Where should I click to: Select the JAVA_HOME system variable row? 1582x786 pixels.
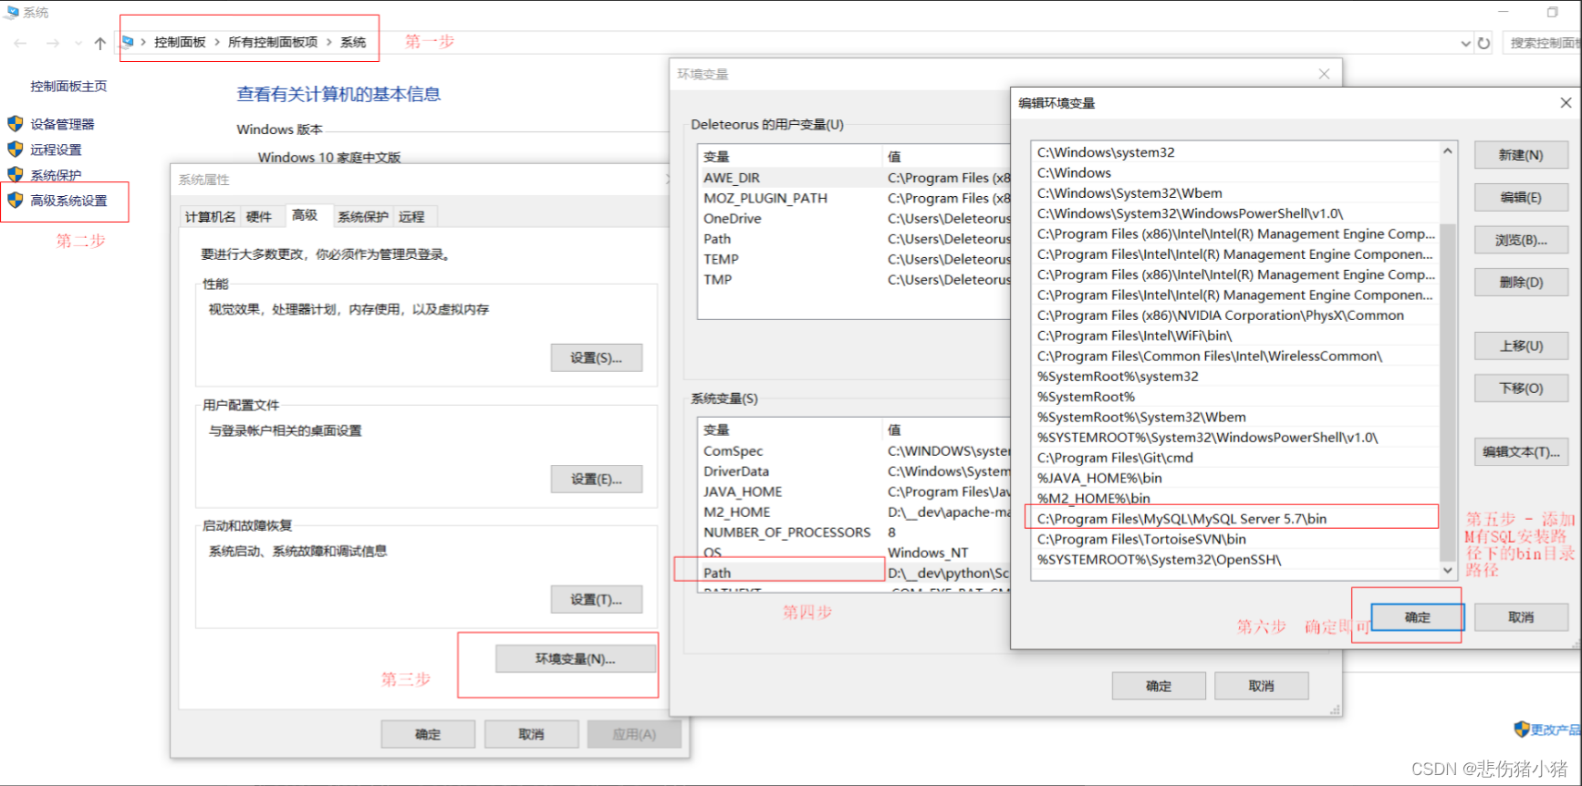click(x=854, y=491)
